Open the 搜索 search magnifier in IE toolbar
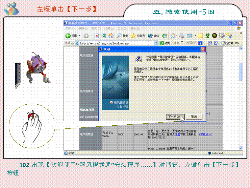The width and height of the screenshot is (250, 188). click(122, 36)
